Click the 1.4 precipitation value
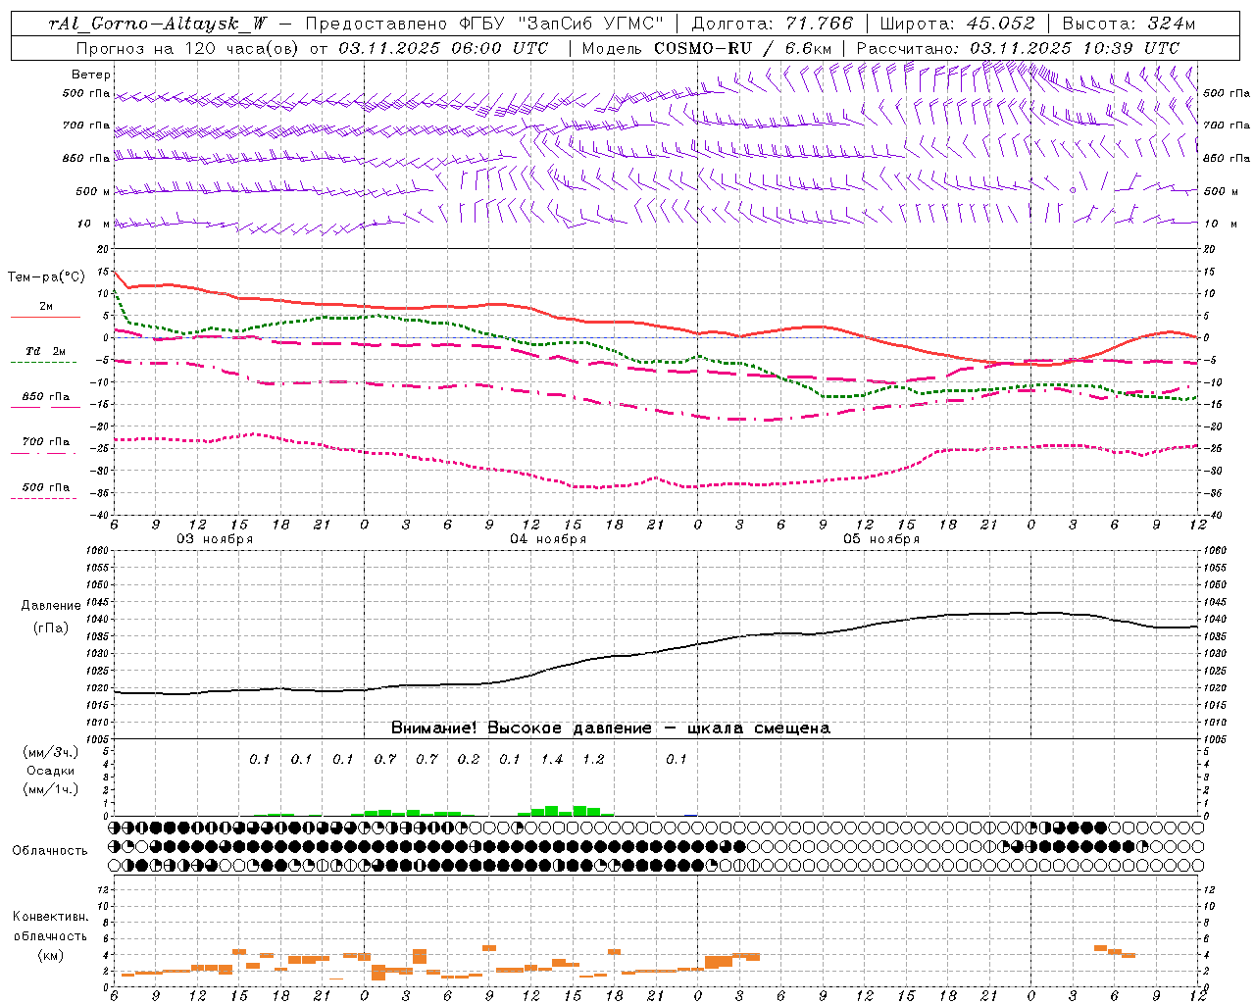The image size is (1255, 1004). (x=552, y=759)
